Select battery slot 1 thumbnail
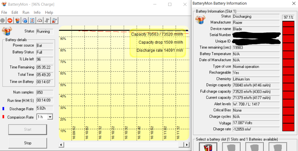The width and height of the screenshot is (298, 151). coord(208,148)
